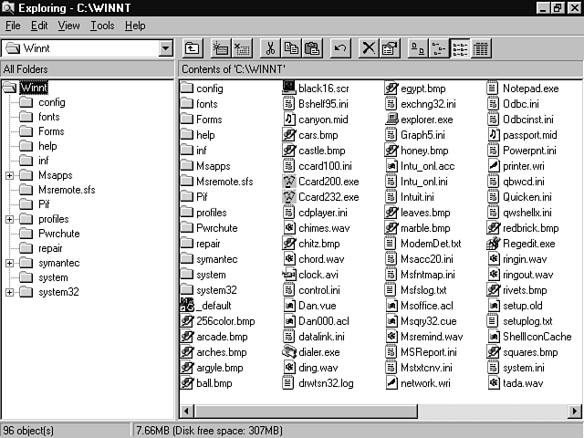Expand the Msapps folder tree node
This screenshot has width=584, height=438.
tap(9, 175)
